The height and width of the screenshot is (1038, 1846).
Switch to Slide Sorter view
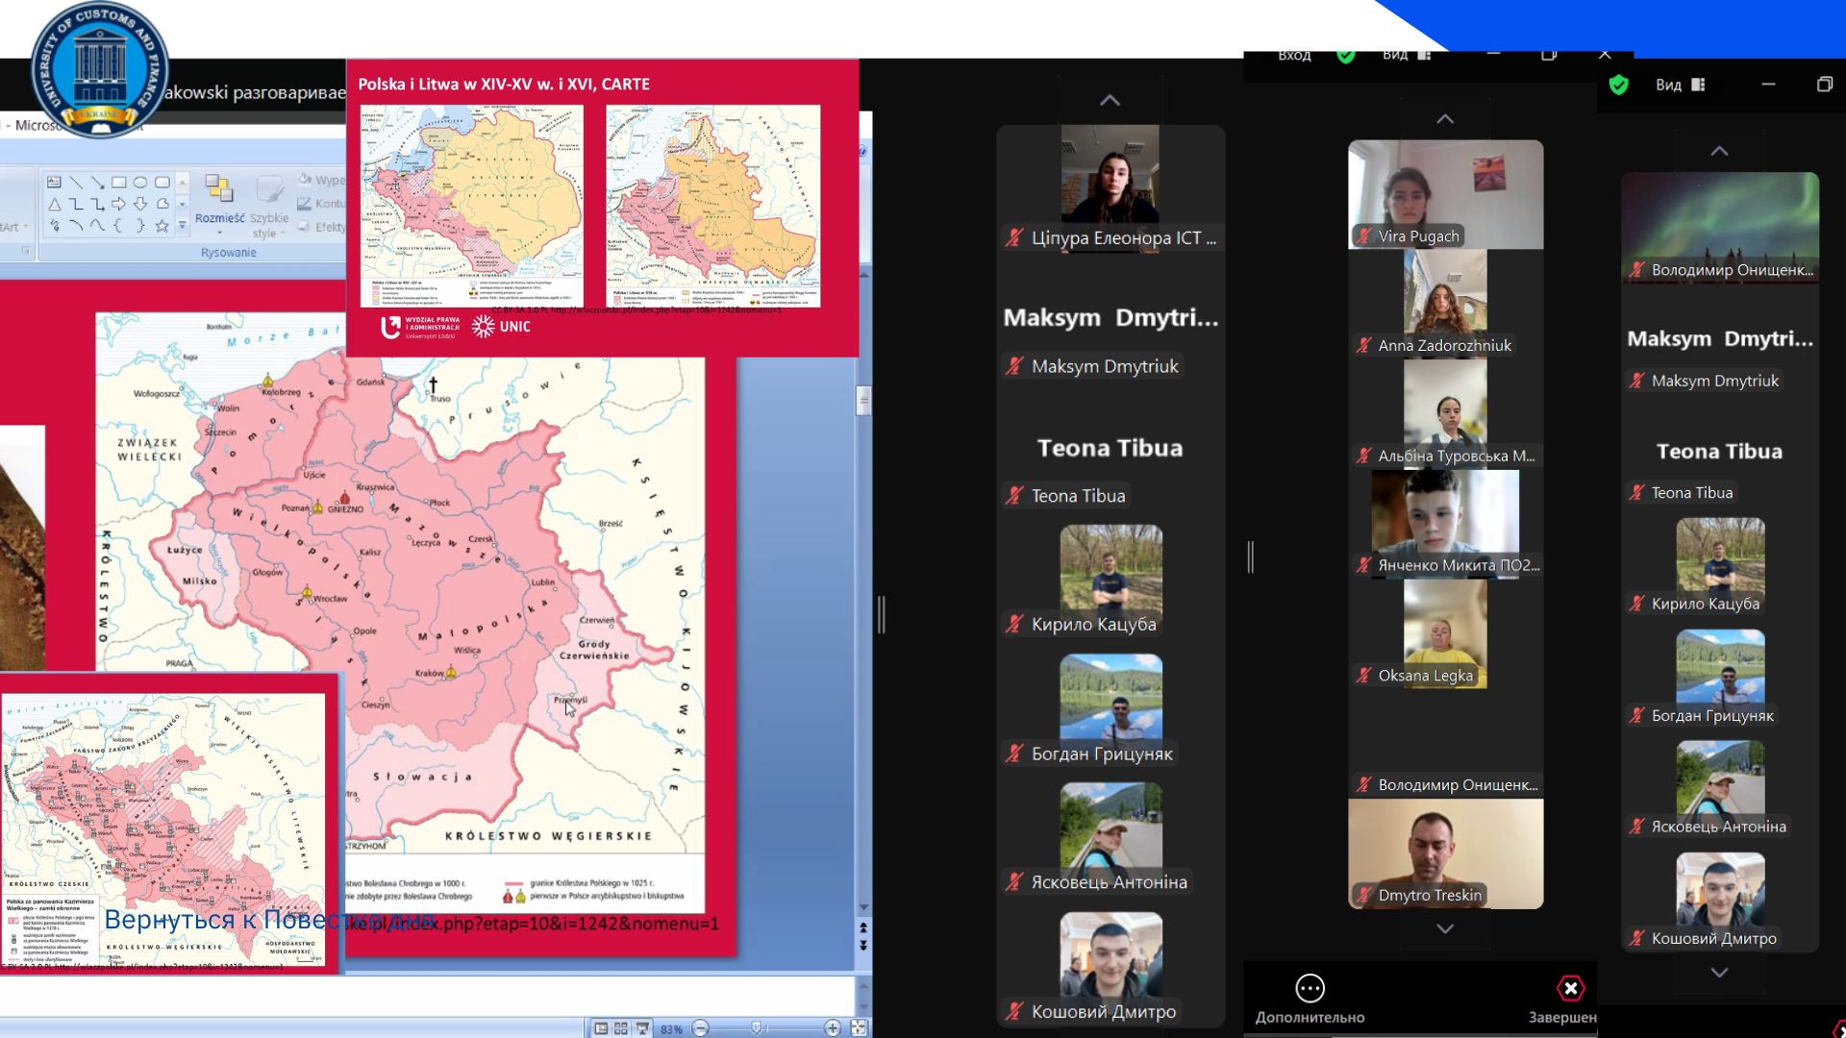(621, 1028)
